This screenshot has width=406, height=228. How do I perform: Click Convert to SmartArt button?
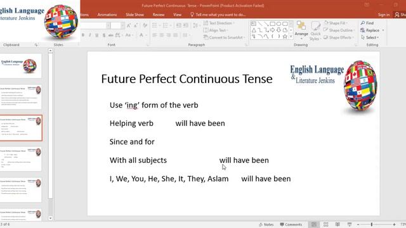pos(224,37)
